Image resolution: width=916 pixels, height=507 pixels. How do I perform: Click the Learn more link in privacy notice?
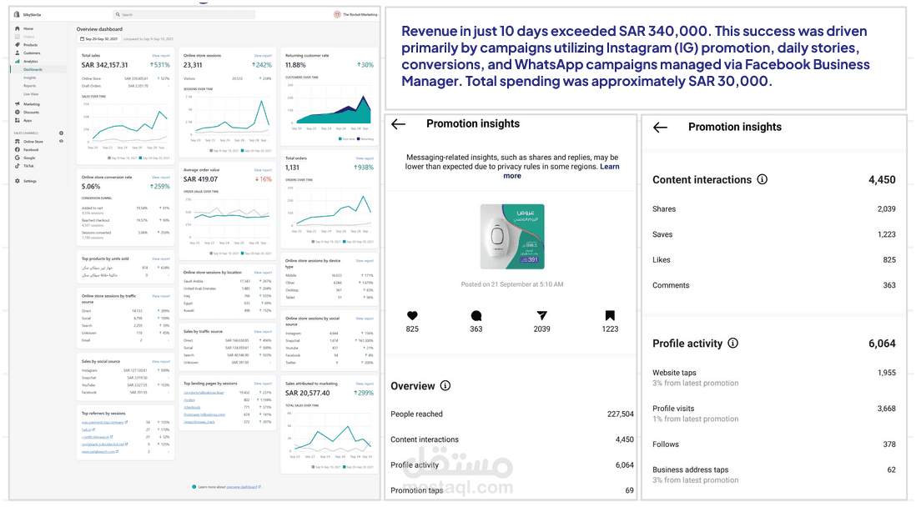(x=561, y=171)
